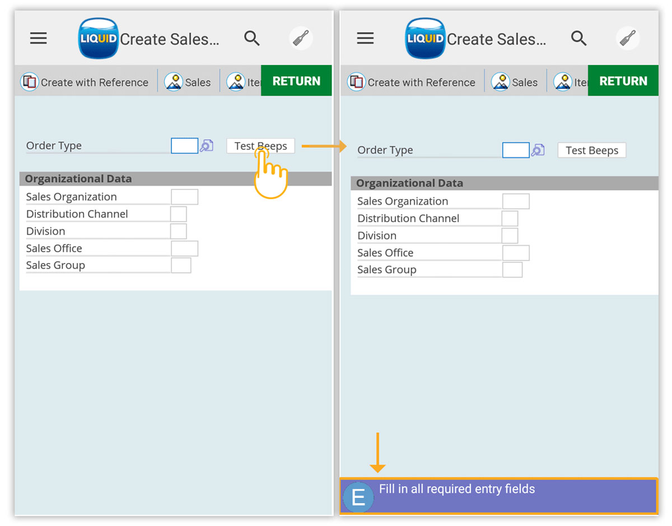Click Sales Organization label in left screen
Screen dimensions: 672x526
click(72, 197)
